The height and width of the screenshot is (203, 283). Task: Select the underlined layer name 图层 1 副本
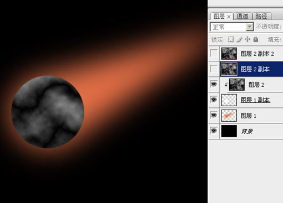[x=255, y=100]
